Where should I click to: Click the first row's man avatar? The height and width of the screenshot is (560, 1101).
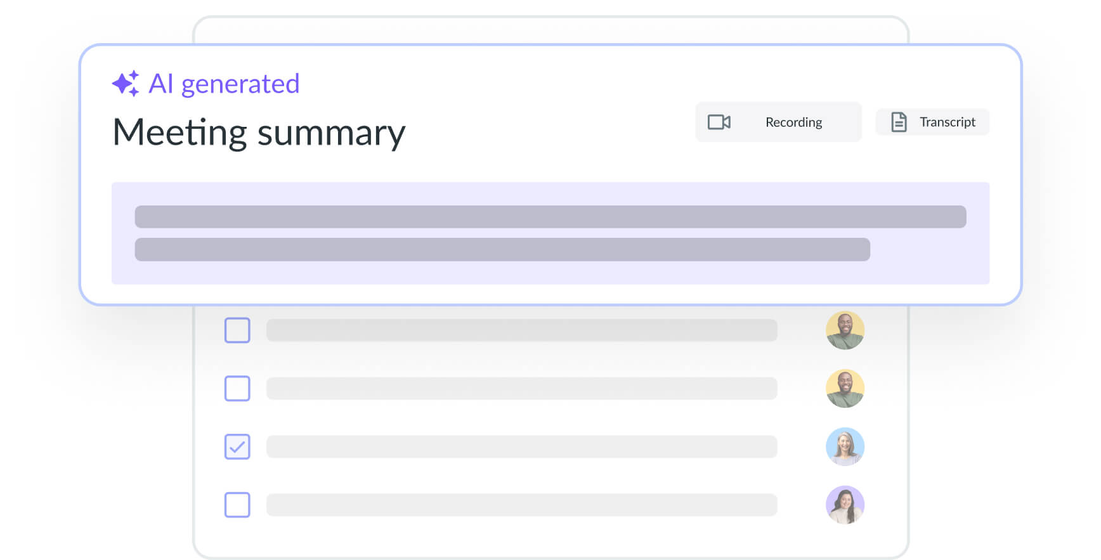845,330
